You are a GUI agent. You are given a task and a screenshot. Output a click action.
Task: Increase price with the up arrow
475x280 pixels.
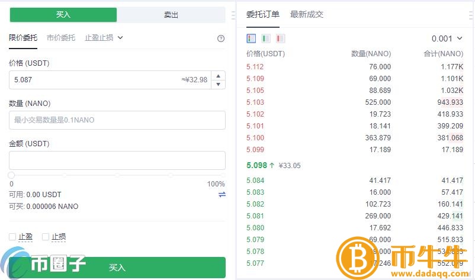tap(219, 76)
